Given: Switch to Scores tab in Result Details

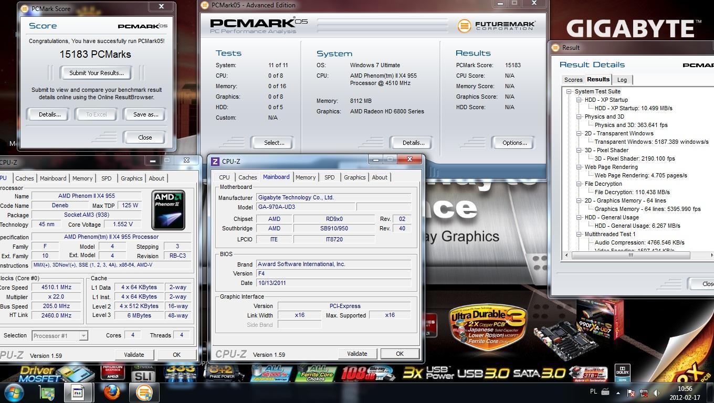Looking at the screenshot, I should (x=573, y=80).
